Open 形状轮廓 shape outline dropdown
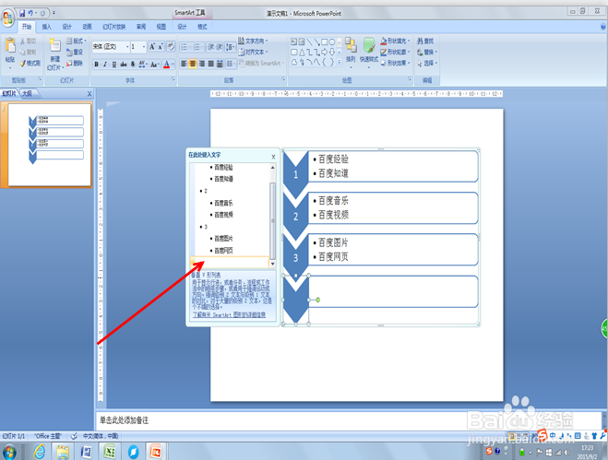The height and width of the screenshot is (460, 608). pyautogui.click(x=396, y=52)
